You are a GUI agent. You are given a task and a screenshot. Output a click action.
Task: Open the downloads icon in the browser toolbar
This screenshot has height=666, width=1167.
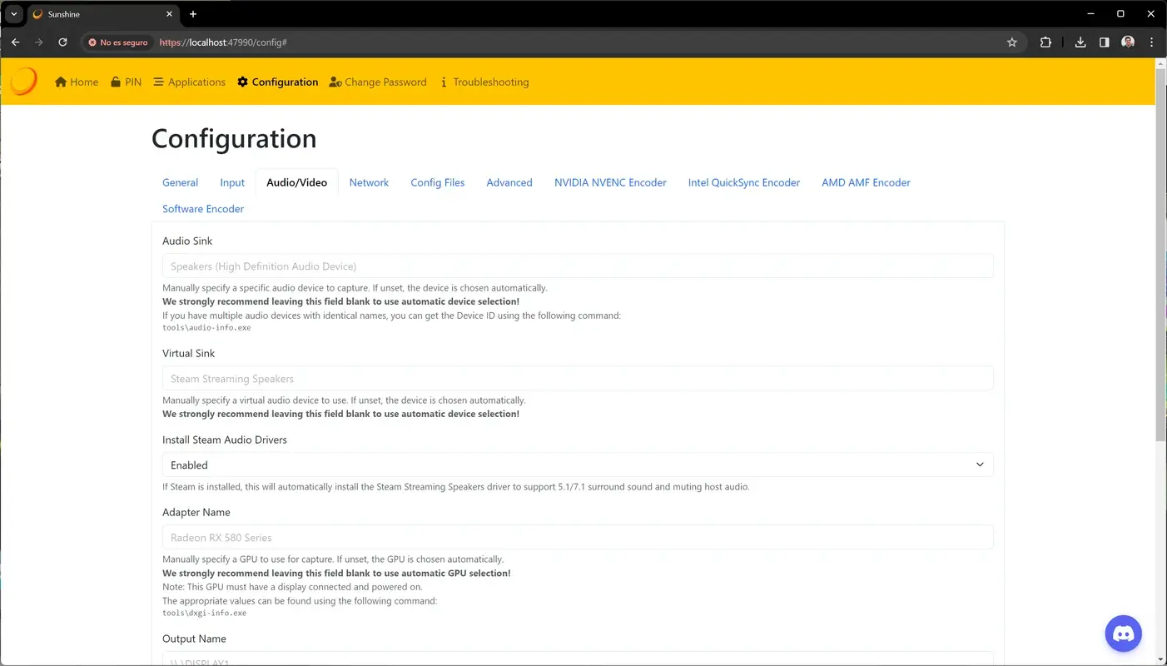pos(1080,42)
